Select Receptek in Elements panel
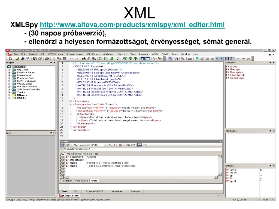 click(236, 72)
